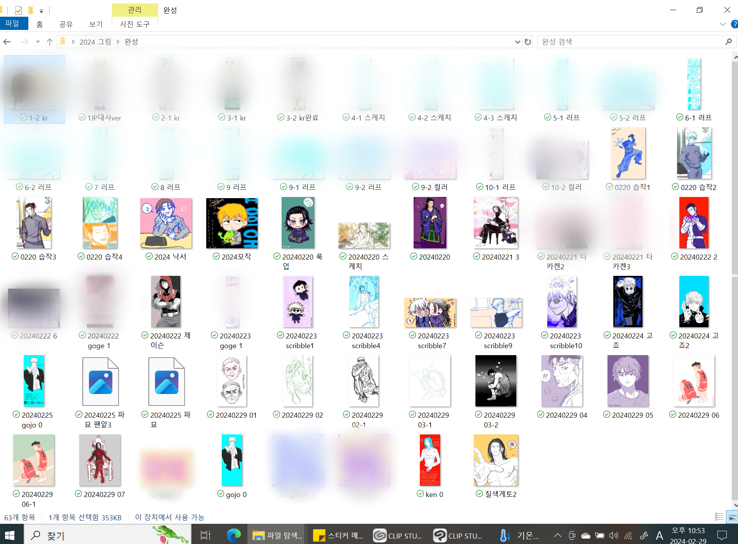Click the 찾기 taskbar search box
Image resolution: width=738 pixels, height=544 pixels.
click(108, 535)
